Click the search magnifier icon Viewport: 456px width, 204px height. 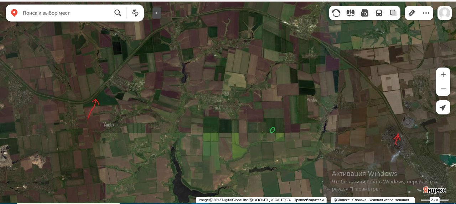118,13
